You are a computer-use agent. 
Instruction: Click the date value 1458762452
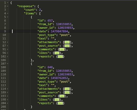[x=59, y=78]
